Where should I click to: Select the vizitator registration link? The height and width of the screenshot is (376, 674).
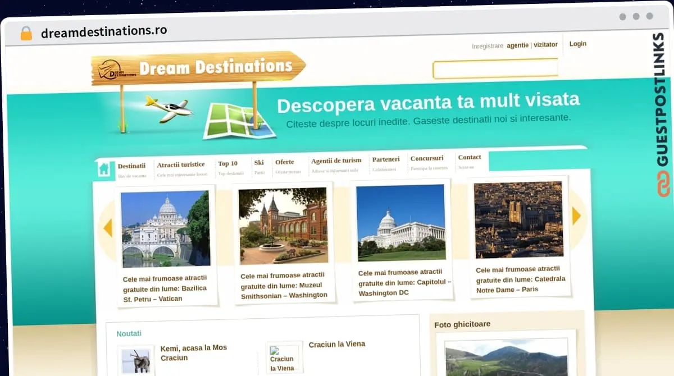tap(545, 44)
